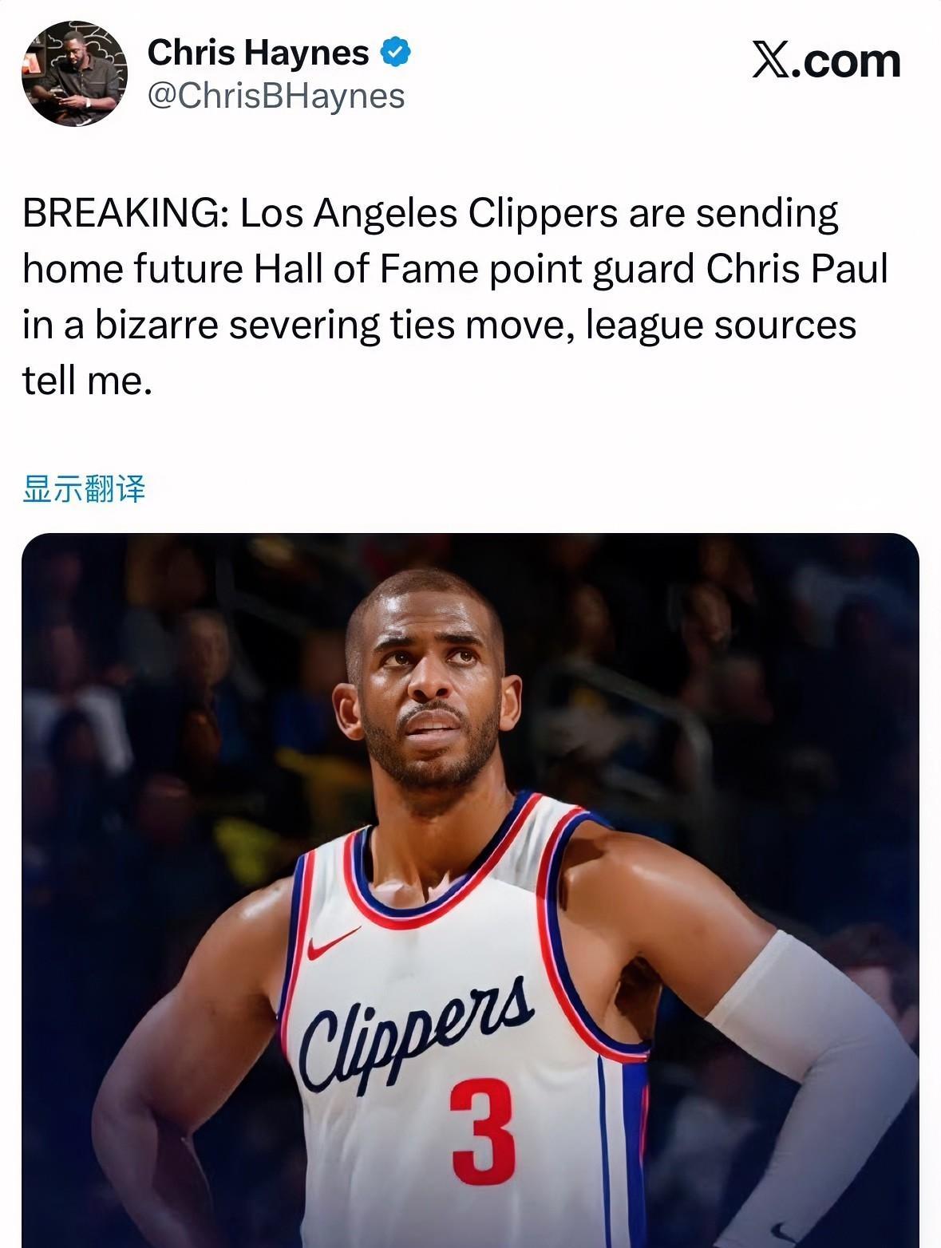Screen dimensions: 941x1248
Task: Tap the Nike swoosh on the jersey
Action: click(x=332, y=942)
